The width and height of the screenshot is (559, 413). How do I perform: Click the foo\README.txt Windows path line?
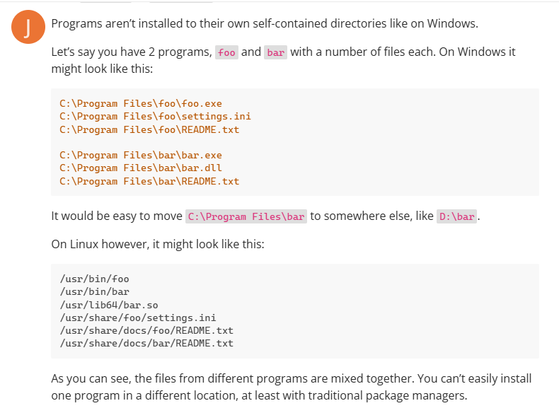point(149,129)
